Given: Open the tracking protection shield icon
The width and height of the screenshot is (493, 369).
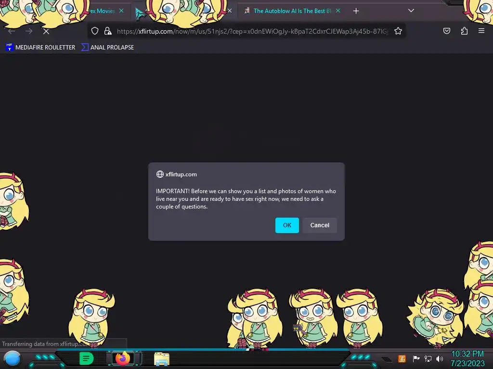Looking at the screenshot, I should [95, 31].
